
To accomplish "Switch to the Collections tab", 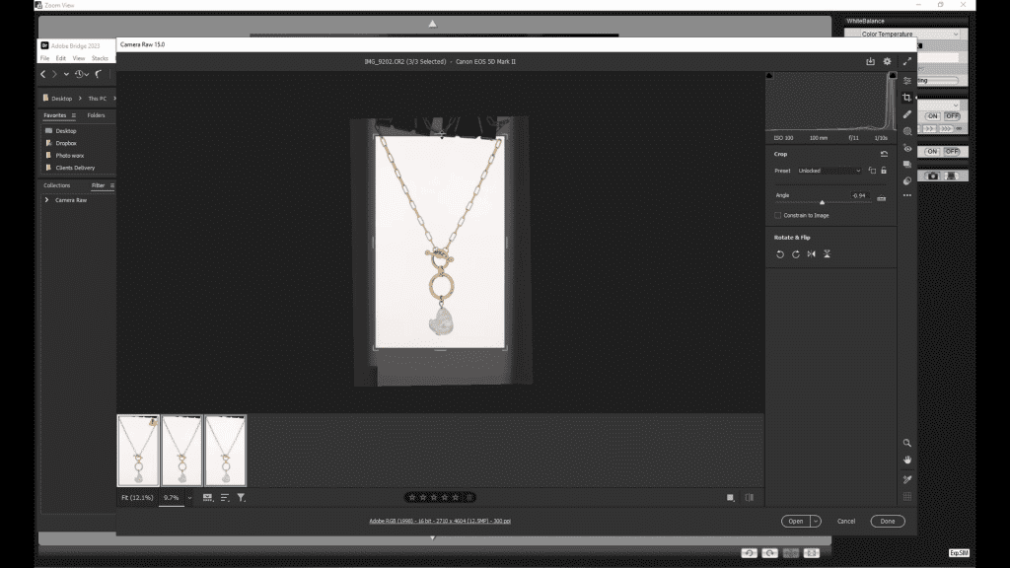I will [56, 185].
